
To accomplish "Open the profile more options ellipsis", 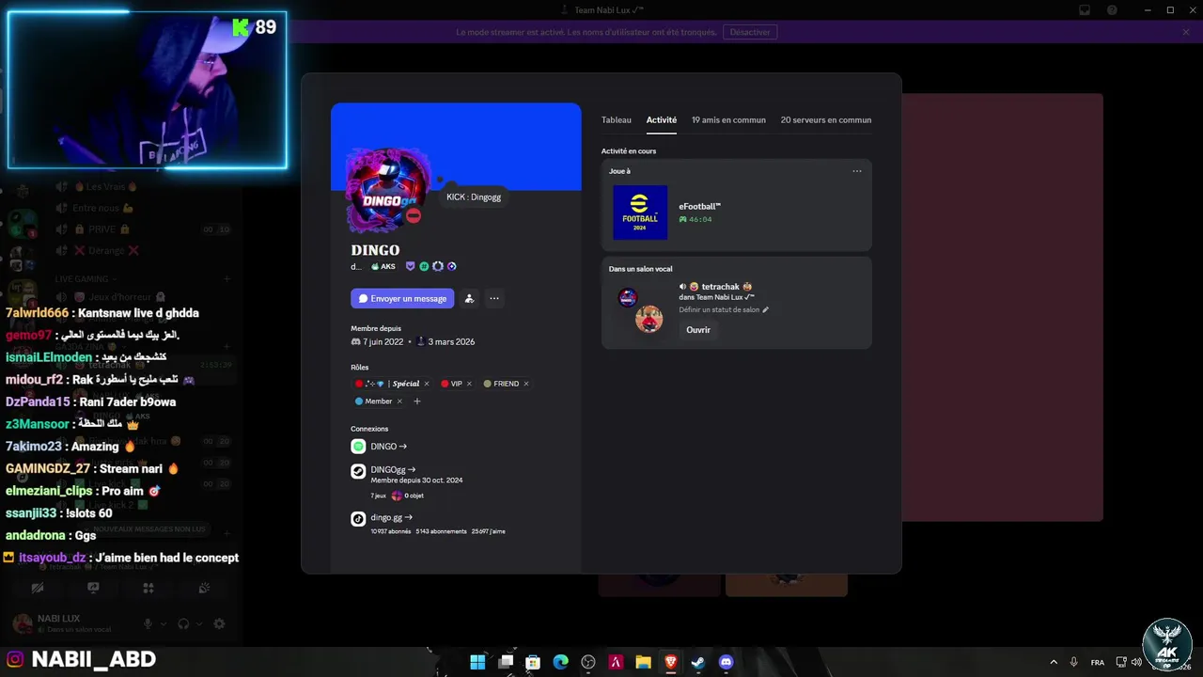I will tap(494, 298).
